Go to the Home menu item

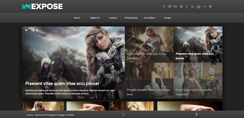[77, 18]
